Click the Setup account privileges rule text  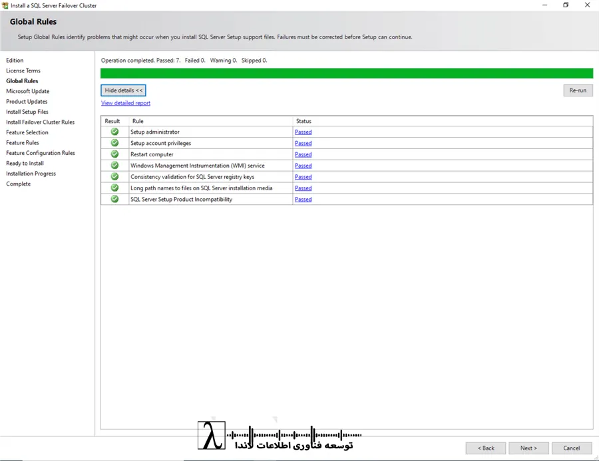click(160, 143)
